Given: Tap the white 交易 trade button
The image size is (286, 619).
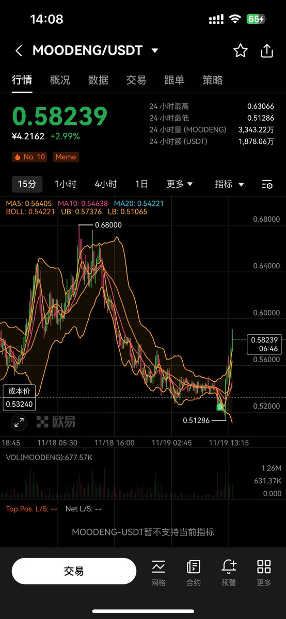Looking at the screenshot, I should click(74, 571).
